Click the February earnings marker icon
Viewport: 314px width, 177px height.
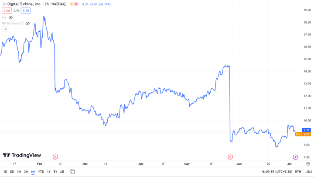click(55, 156)
